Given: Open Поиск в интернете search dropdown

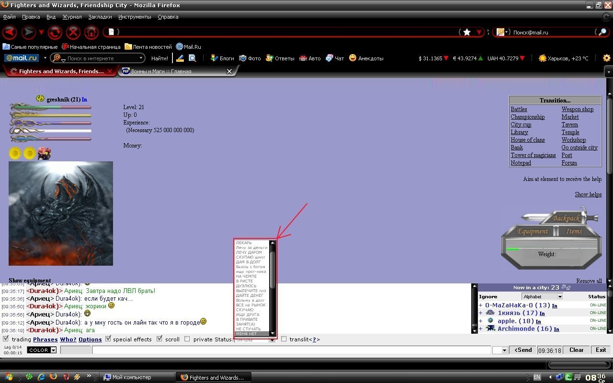Looking at the screenshot, I should 141,58.
